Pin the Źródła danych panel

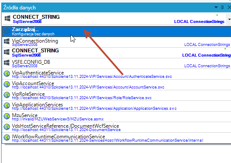tap(223, 7)
